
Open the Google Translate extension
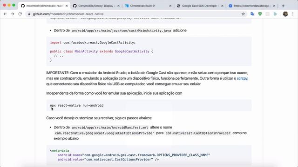252,14
